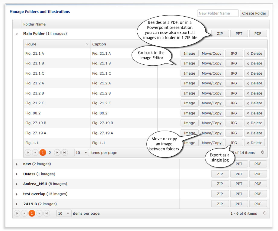
Task: Collapse the Main Folder row
Action: [x=17, y=34]
